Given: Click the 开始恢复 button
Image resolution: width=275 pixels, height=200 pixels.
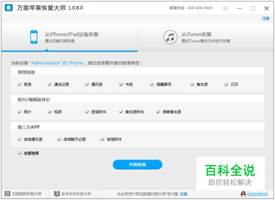Looking at the screenshot, I should 137,164.
